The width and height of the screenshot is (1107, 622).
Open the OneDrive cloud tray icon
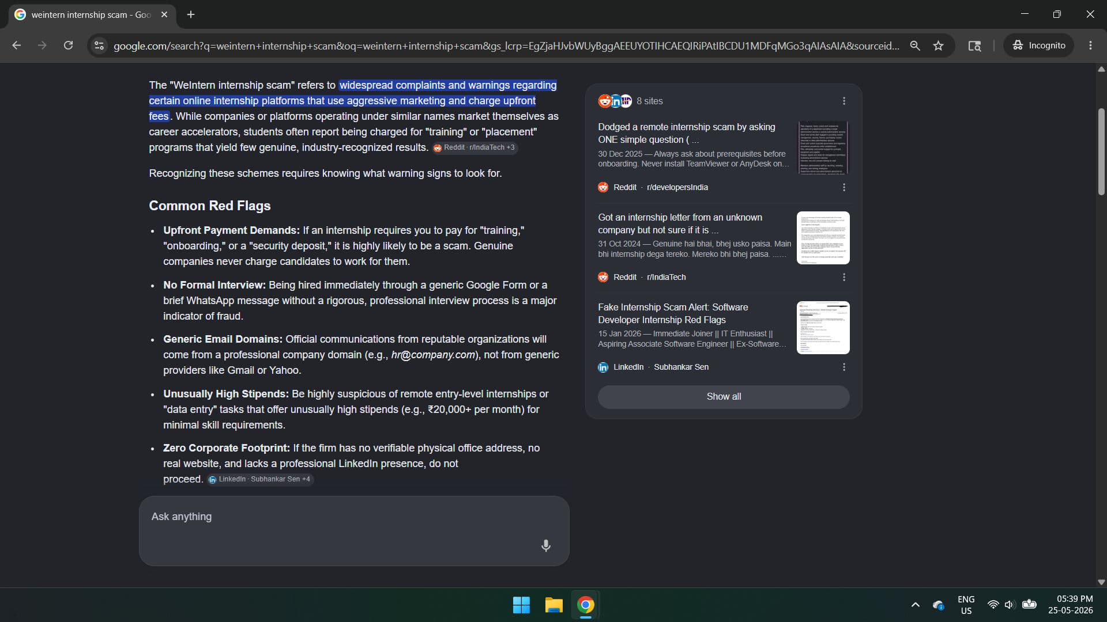pyautogui.click(x=939, y=605)
